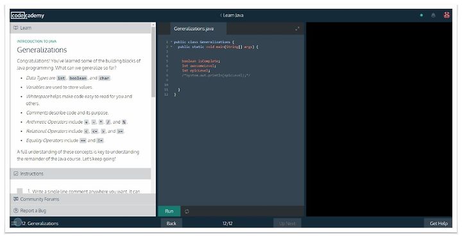Click the 'boolean' data type code tag
462x237 pixels.
78,78
